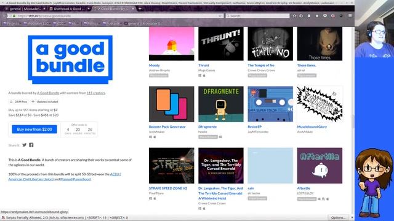Image resolution: width=394 pixels, height=221 pixels.
Task: Open the 115 creators link
Action: pos(96,93)
